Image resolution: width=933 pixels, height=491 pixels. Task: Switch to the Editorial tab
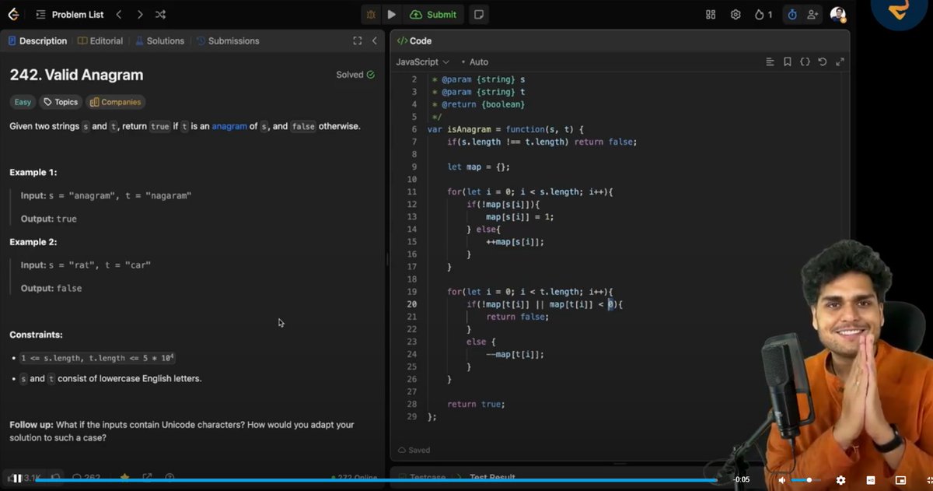[x=100, y=40]
